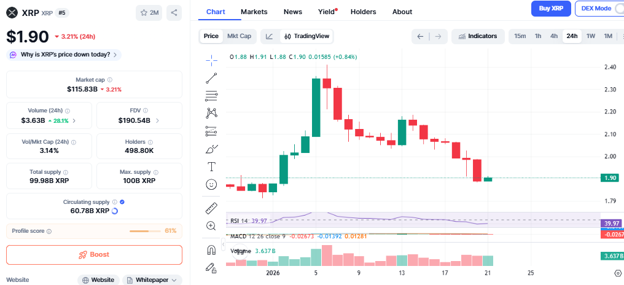Set chart interval to 4h
624x285 pixels.
click(x=554, y=36)
